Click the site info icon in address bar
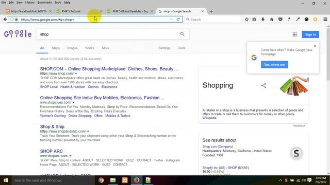Screen dimensions: 330x185 12,20
